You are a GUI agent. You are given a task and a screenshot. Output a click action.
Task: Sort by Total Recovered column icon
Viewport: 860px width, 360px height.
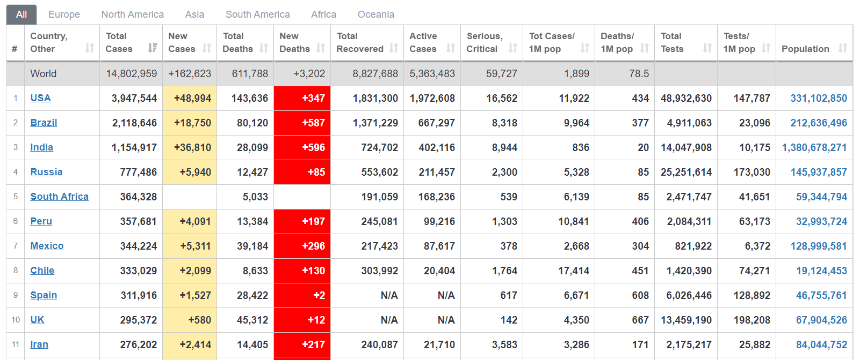click(394, 48)
